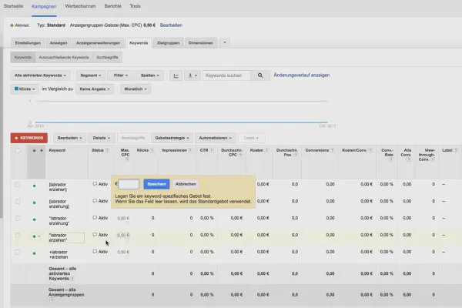Open help icon next to CTR header
Screen dimensions: 462x308
click(212, 150)
